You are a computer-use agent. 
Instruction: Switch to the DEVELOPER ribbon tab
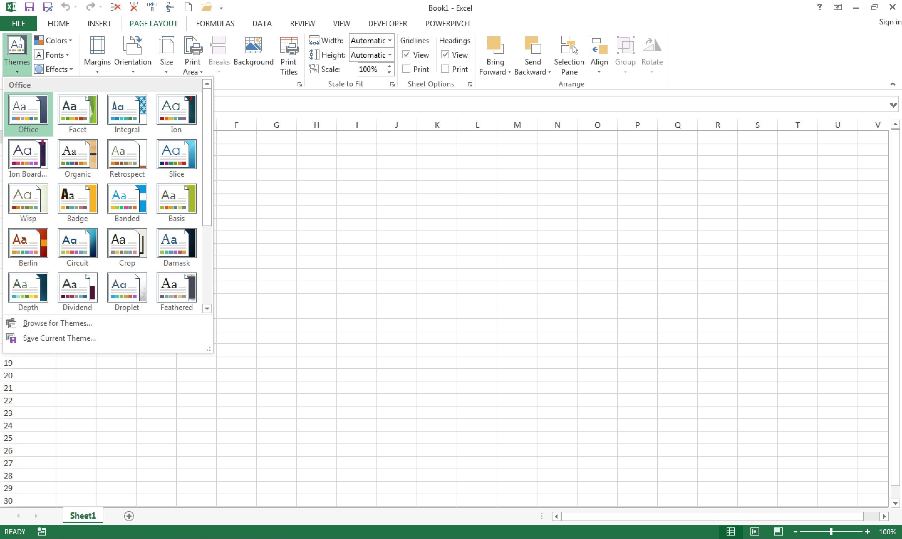pos(387,23)
